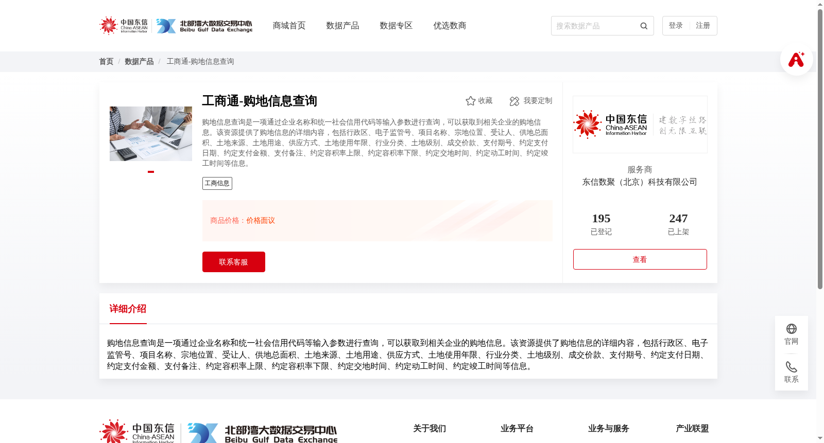
Task: Click the star icon next to 收藏
Action: 470,101
